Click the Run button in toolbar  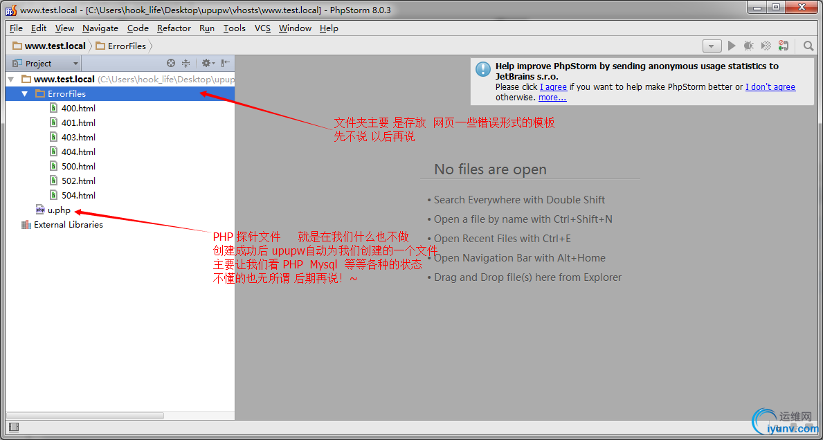(732, 46)
